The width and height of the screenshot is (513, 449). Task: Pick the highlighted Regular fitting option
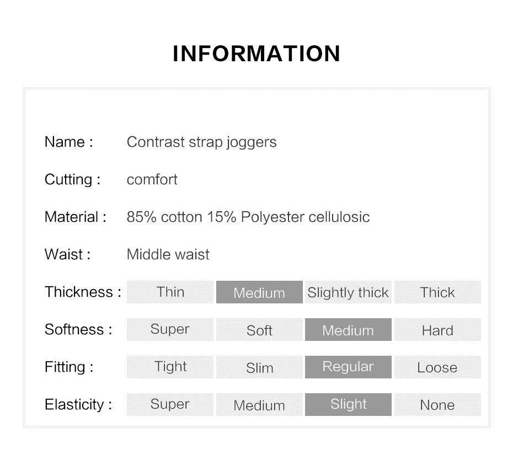pos(348,367)
